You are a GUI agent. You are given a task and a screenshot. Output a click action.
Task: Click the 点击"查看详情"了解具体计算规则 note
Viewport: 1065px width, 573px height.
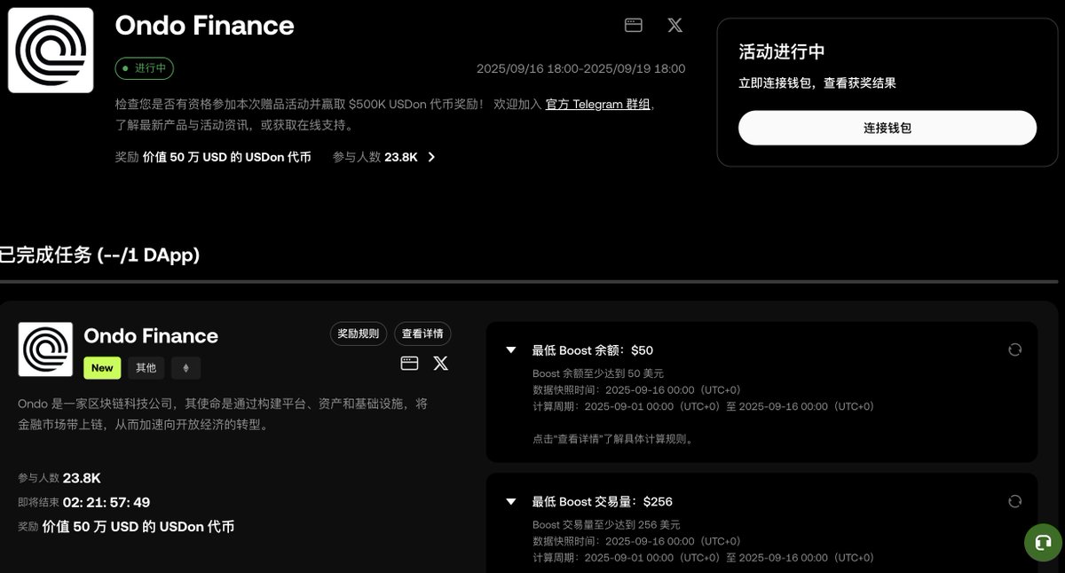point(613,438)
